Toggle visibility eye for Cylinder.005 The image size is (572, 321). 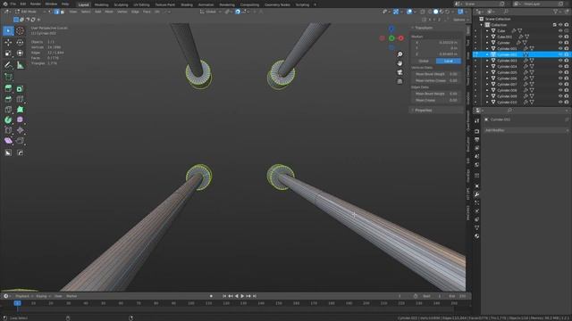pos(560,72)
